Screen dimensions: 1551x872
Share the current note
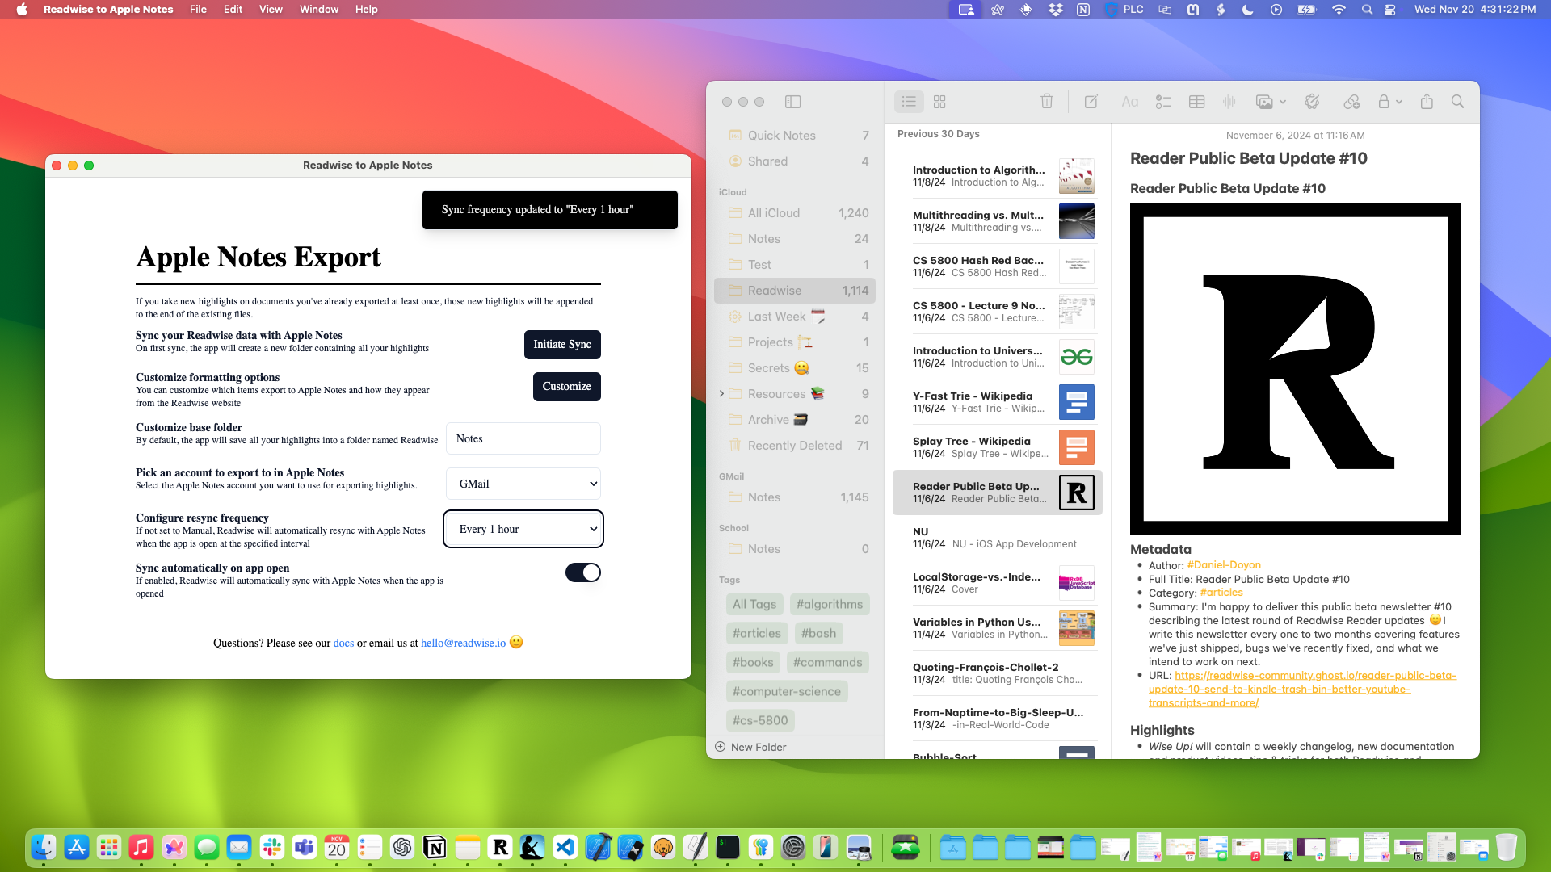(x=1427, y=102)
